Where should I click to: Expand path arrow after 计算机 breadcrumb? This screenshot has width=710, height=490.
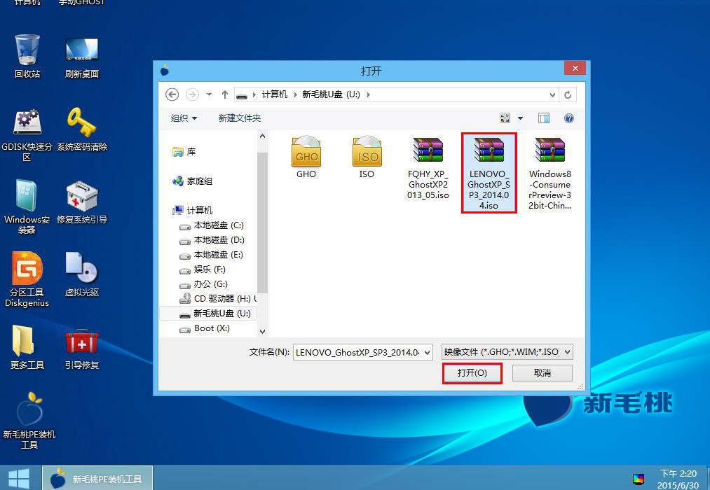coord(295,94)
